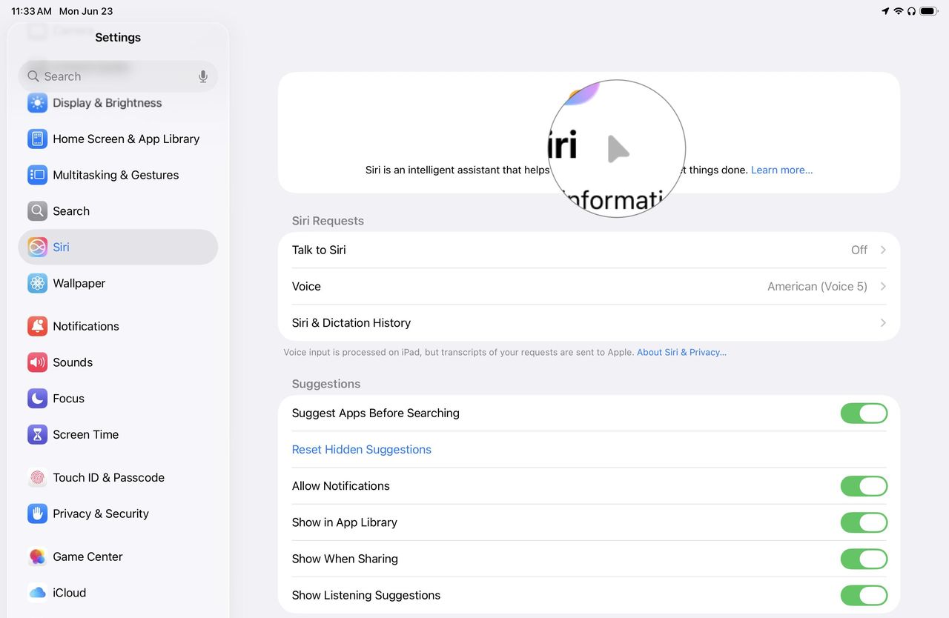This screenshot has width=949, height=618.
Task: Open Home Screen & App Library icon
Action: pyautogui.click(x=37, y=139)
